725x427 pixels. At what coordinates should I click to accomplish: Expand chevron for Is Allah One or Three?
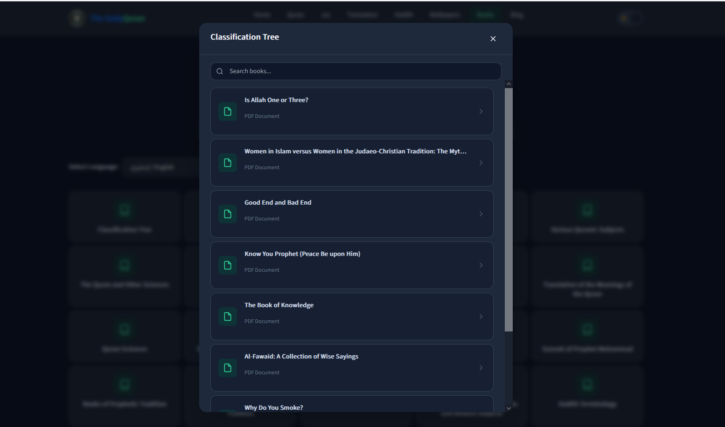481,111
